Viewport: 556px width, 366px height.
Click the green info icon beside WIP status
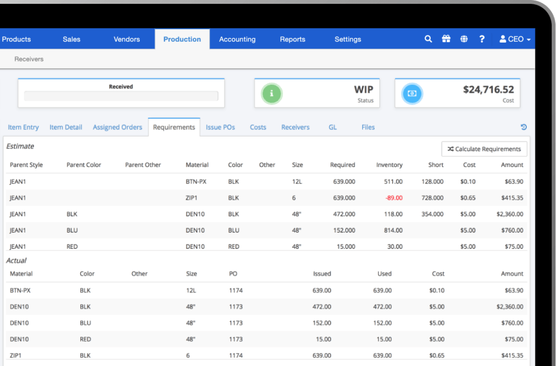(272, 93)
